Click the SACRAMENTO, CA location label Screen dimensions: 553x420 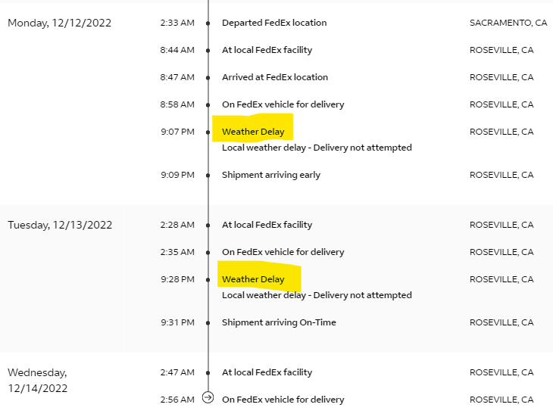pyautogui.click(x=508, y=23)
